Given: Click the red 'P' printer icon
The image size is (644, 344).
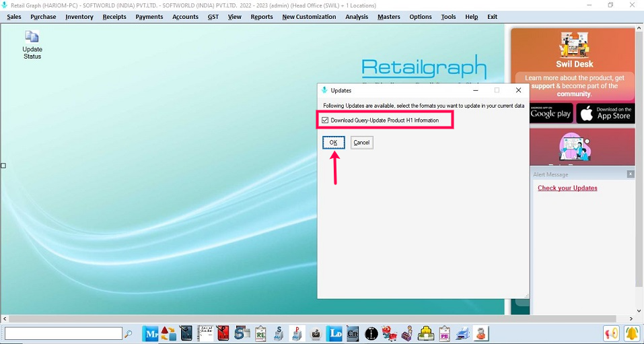Looking at the screenshot, I should click(297, 333).
